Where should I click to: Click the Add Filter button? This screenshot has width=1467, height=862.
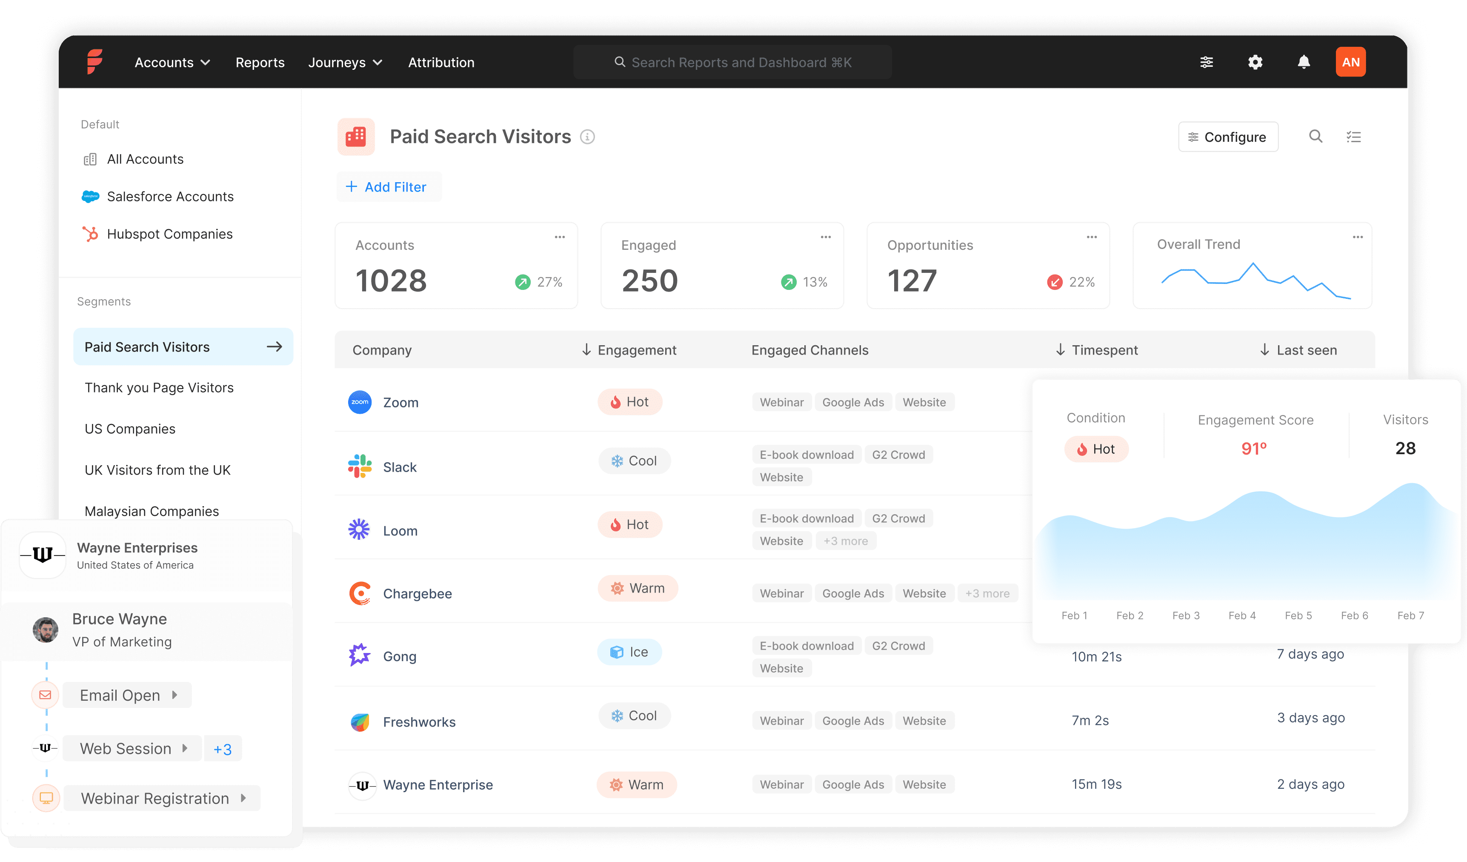tap(388, 186)
